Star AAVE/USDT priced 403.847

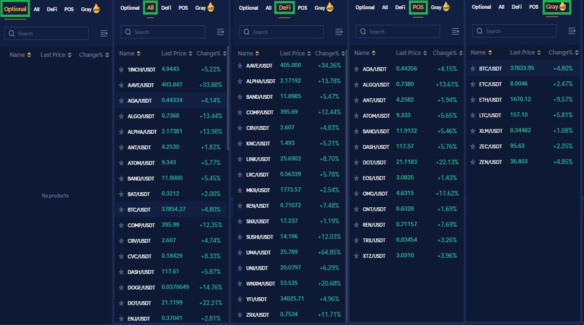coord(121,85)
